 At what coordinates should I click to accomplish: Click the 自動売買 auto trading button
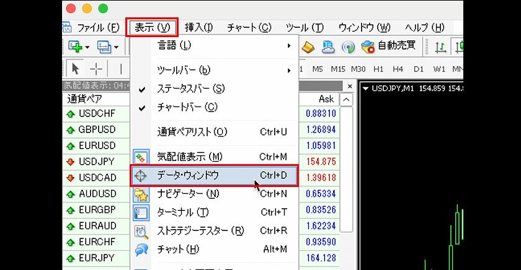tap(391, 46)
